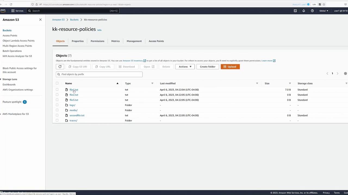
Task: Open the secondfile.txt object link
Action: 77,115
